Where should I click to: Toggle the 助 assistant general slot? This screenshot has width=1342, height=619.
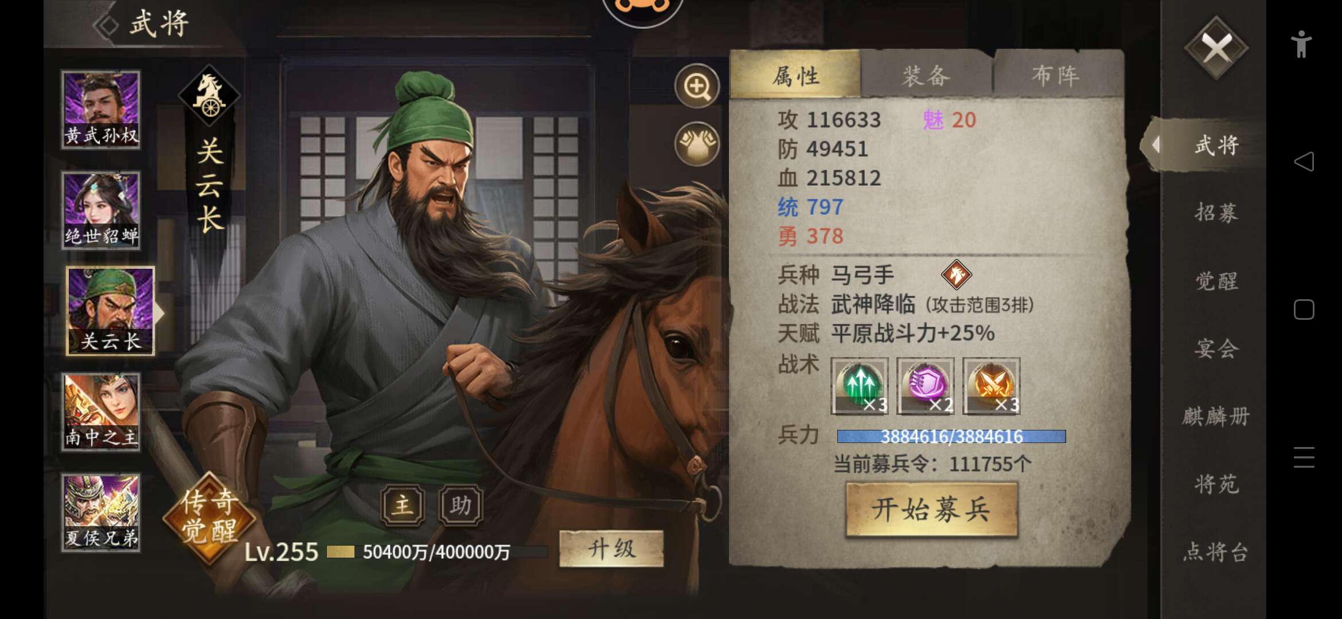461,505
